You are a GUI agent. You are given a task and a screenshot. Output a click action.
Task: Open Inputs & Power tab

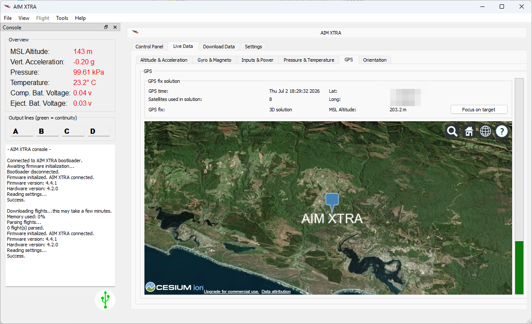click(257, 60)
